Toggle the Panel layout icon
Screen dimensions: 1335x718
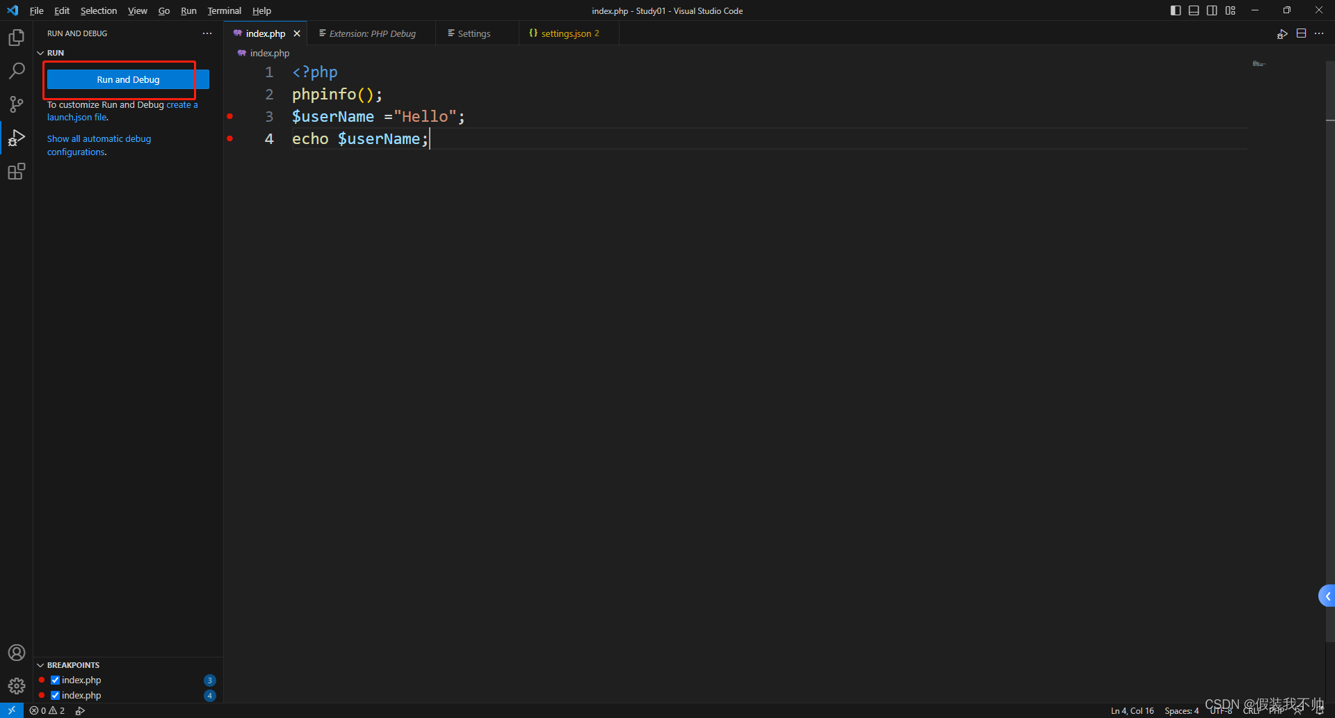tap(1194, 10)
